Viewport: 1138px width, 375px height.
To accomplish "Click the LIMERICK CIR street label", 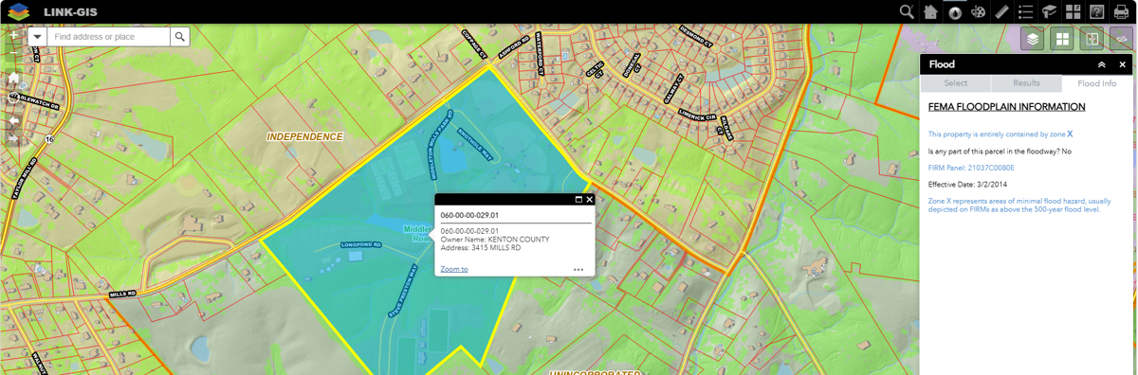I will click(697, 116).
